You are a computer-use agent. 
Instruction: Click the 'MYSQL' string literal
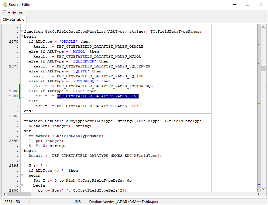click(x=79, y=51)
